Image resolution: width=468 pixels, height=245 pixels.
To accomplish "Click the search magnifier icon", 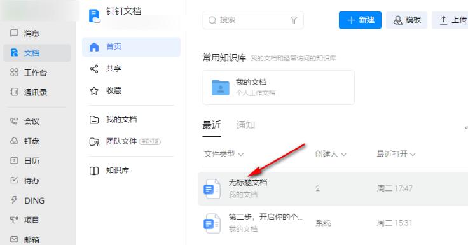I will tap(212, 20).
